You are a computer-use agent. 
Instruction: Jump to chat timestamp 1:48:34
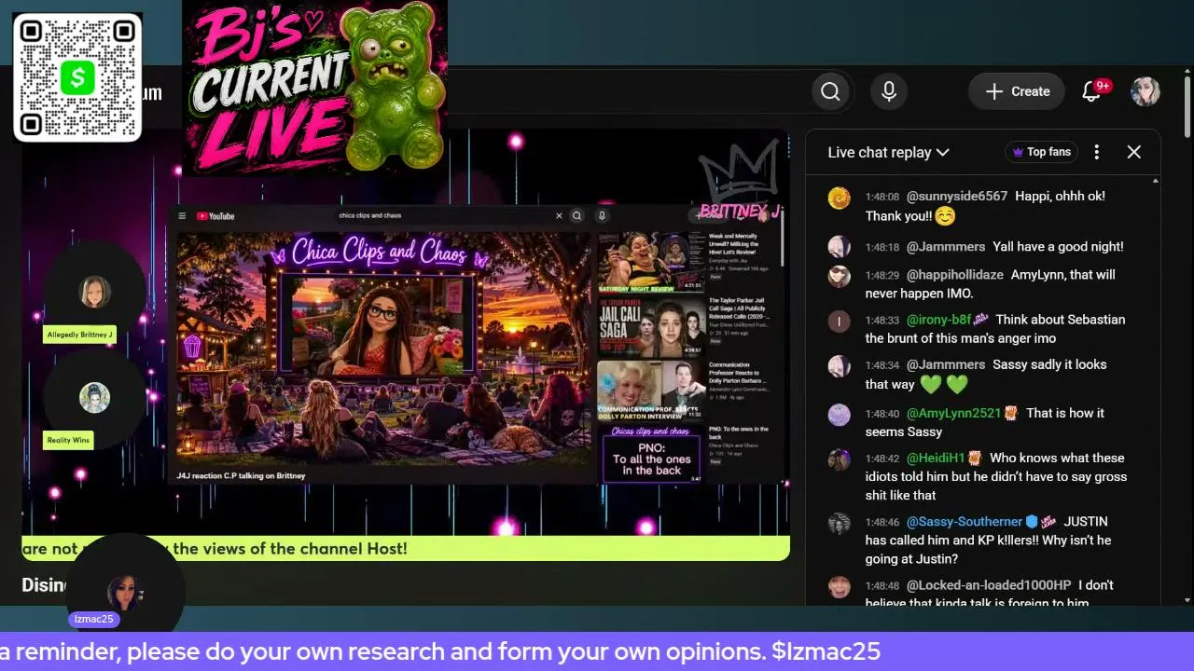click(x=882, y=365)
